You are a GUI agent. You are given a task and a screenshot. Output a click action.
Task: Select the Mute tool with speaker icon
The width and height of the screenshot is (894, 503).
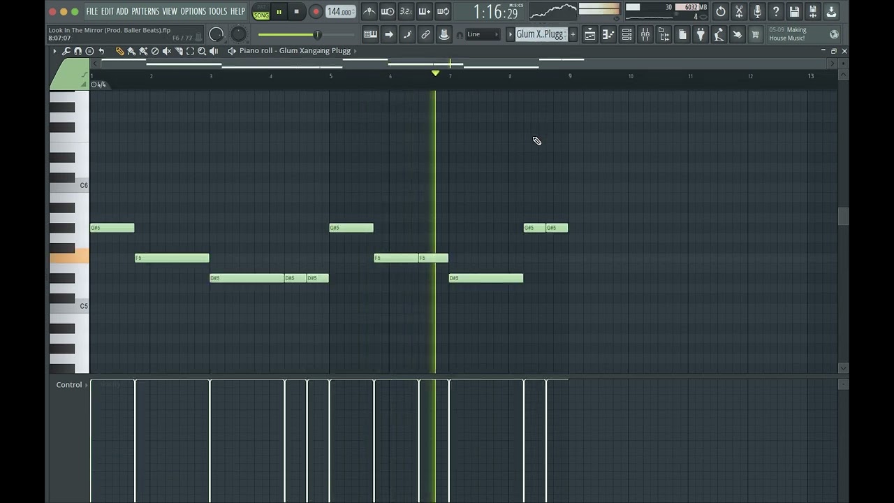tap(167, 51)
